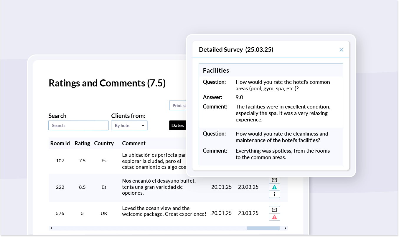The image size is (399, 237).
Task: Click the 20.01.25 date in room 576 row
Action: 221,213
